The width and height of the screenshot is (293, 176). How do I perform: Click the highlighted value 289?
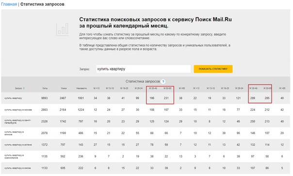click(x=253, y=98)
